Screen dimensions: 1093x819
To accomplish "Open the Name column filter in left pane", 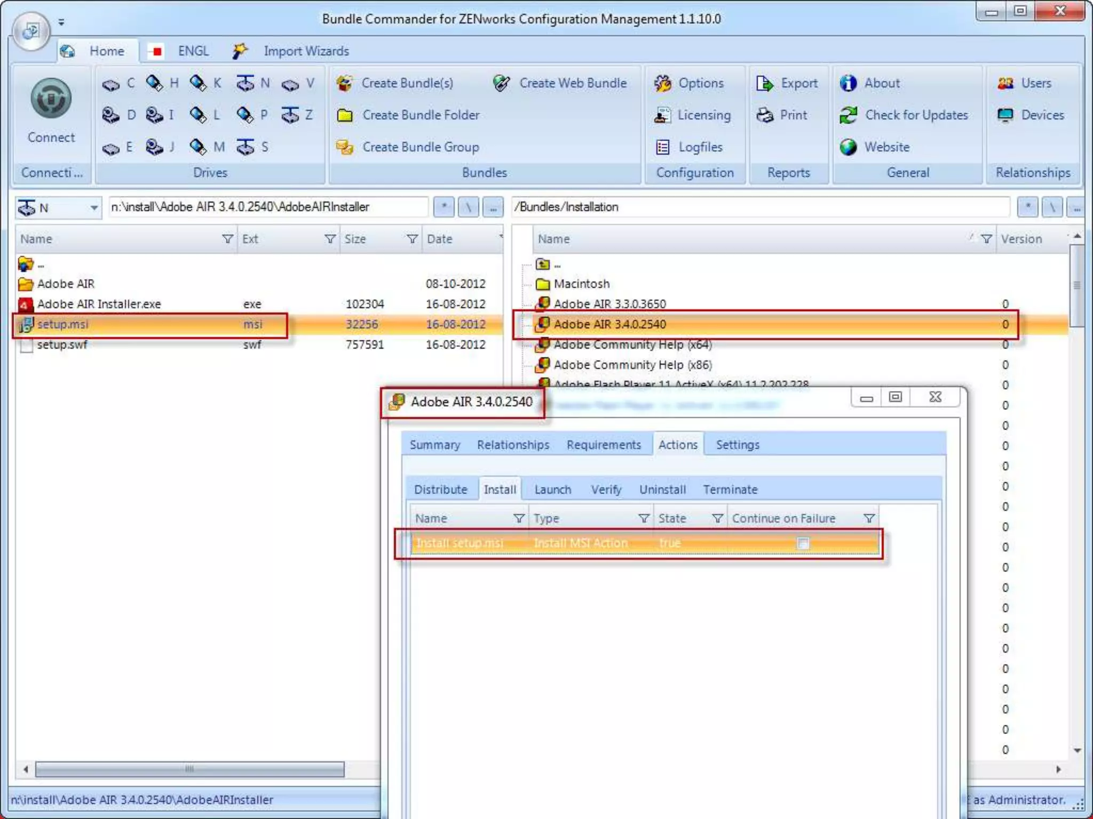I will click(228, 239).
